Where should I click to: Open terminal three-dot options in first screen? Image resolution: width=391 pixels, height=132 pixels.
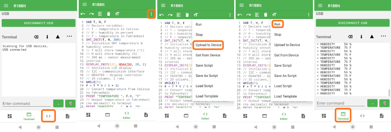pyautogui.click(x=69, y=37)
